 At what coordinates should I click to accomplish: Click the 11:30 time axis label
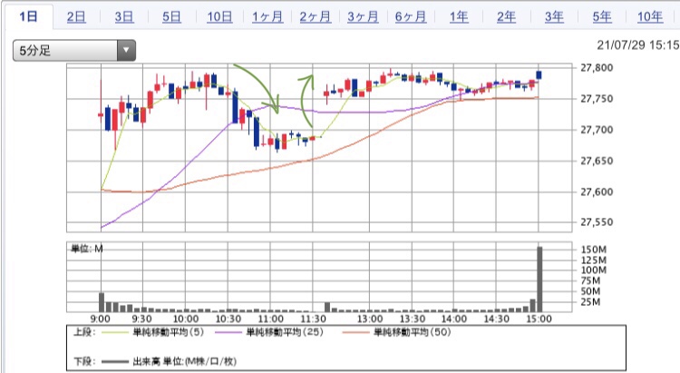point(313,319)
